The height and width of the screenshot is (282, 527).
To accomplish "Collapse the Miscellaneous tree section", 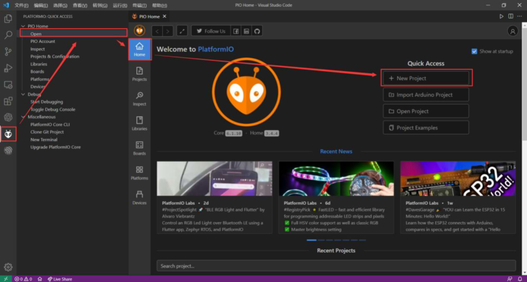I will (24, 117).
